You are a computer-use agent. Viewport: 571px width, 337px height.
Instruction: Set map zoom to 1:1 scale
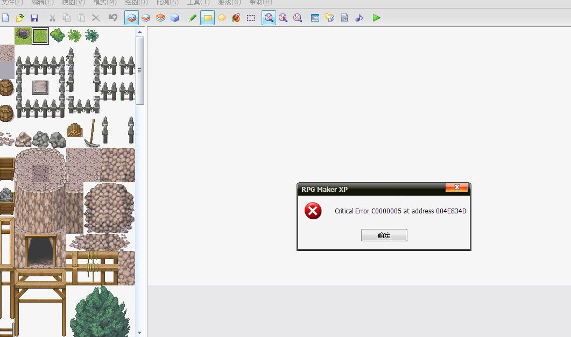(269, 18)
